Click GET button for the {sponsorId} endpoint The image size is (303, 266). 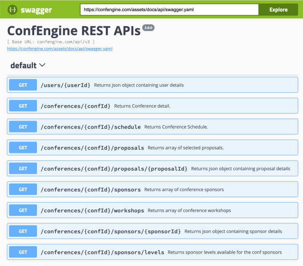tap(23, 231)
